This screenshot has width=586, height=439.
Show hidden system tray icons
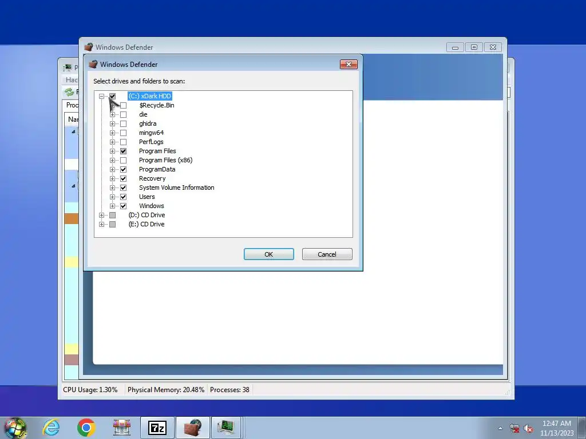click(x=500, y=428)
